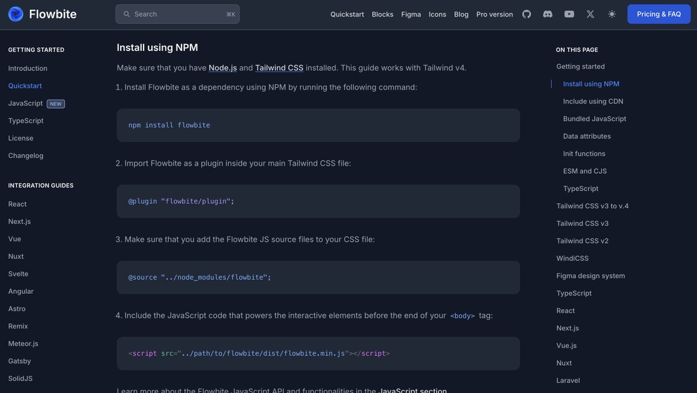
Task: Jump to Install using NPM section
Action: point(591,84)
